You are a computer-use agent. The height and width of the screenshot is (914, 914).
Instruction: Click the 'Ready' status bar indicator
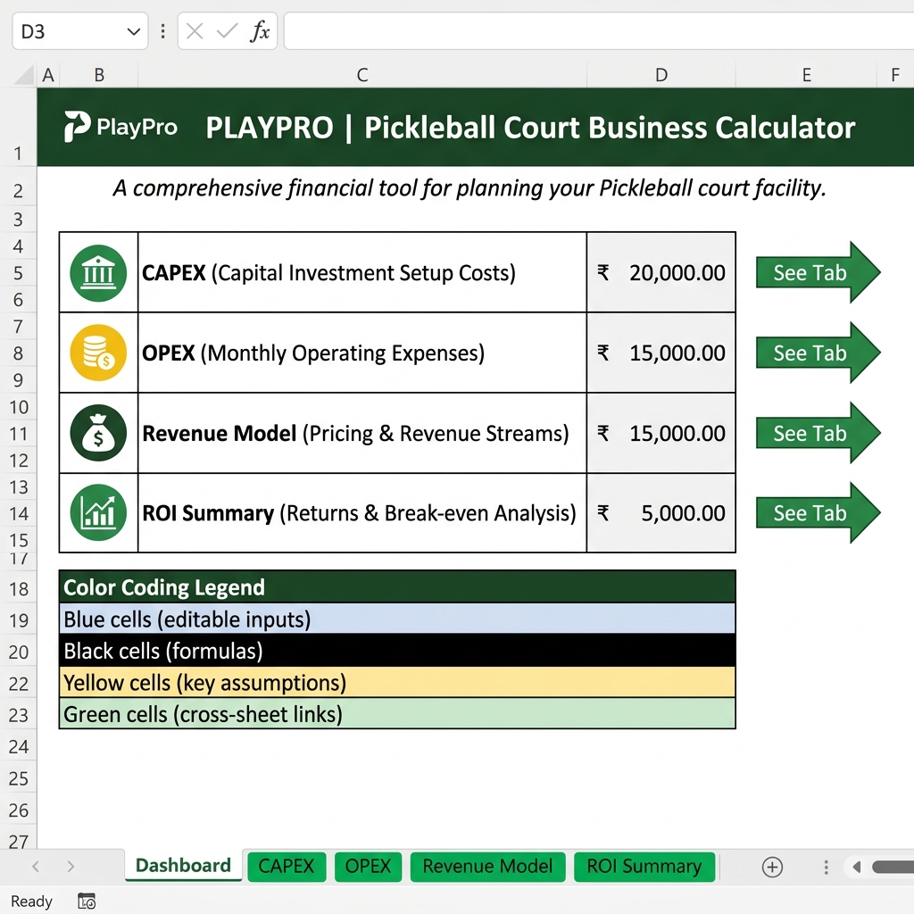(x=31, y=902)
